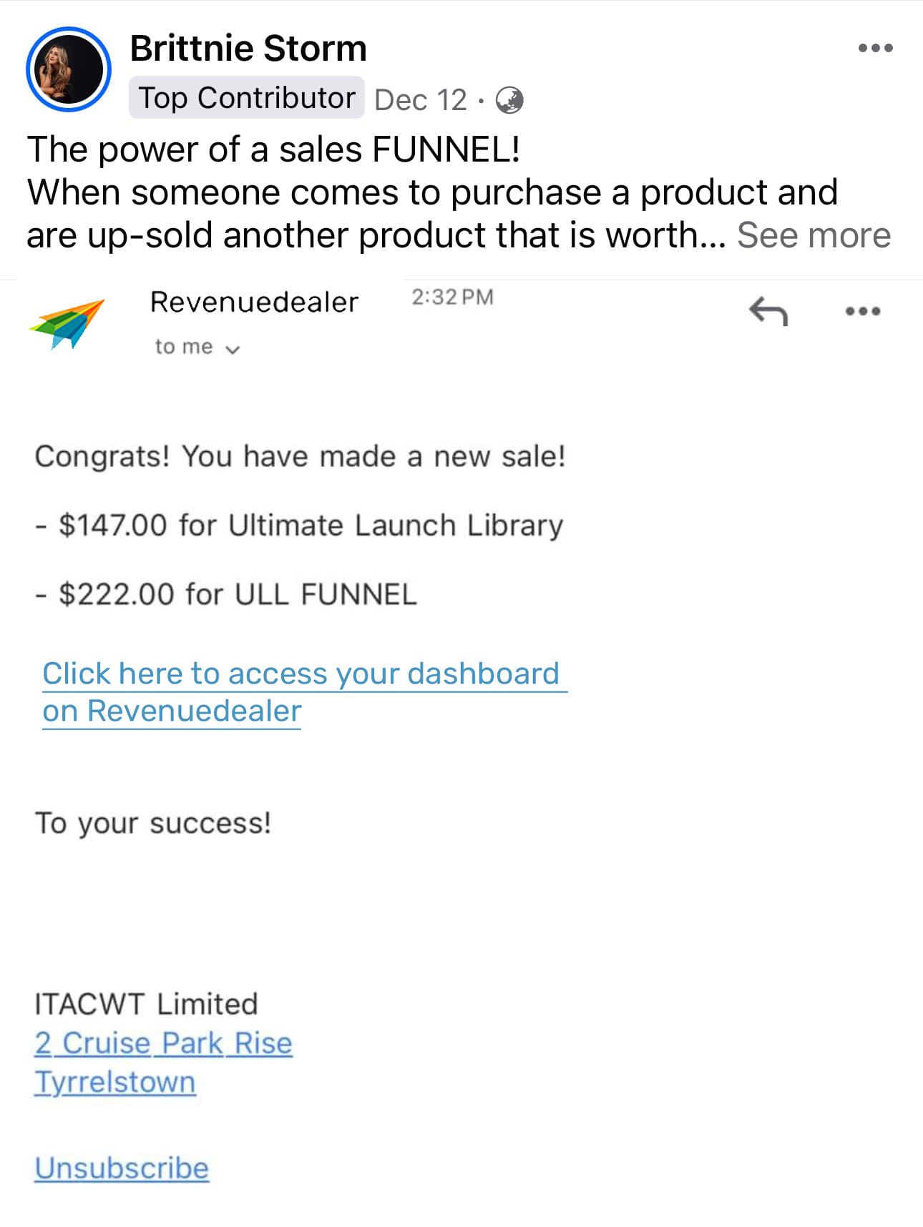Open the post options three-dot menu
The image size is (923, 1227).
tap(875, 49)
